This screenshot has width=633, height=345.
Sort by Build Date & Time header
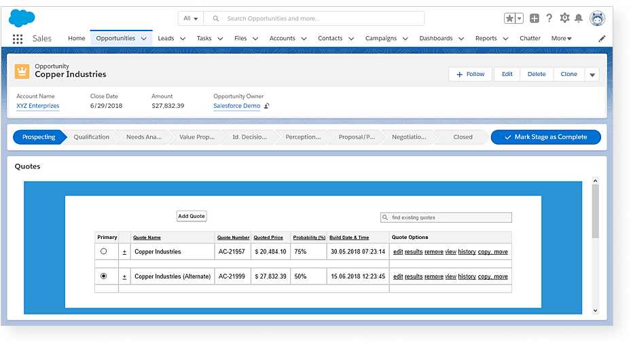pyautogui.click(x=349, y=238)
